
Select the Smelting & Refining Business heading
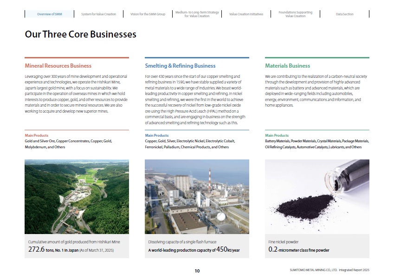coord(180,66)
